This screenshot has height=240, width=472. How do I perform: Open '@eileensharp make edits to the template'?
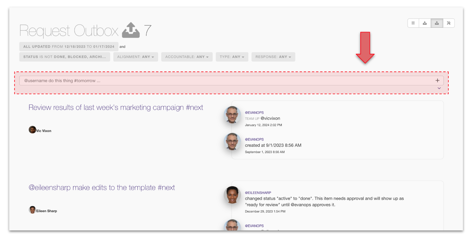pyautogui.click(x=102, y=188)
